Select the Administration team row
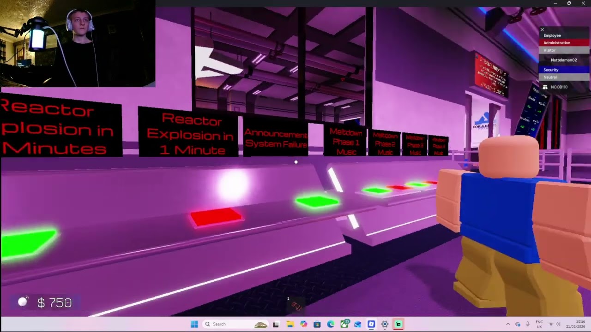The height and width of the screenshot is (332, 591). tap(564, 43)
